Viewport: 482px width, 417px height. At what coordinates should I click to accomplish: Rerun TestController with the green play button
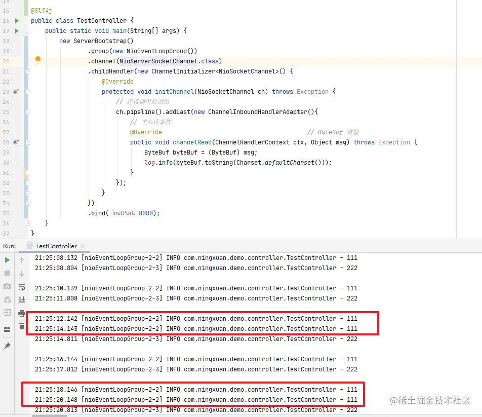click(8, 260)
